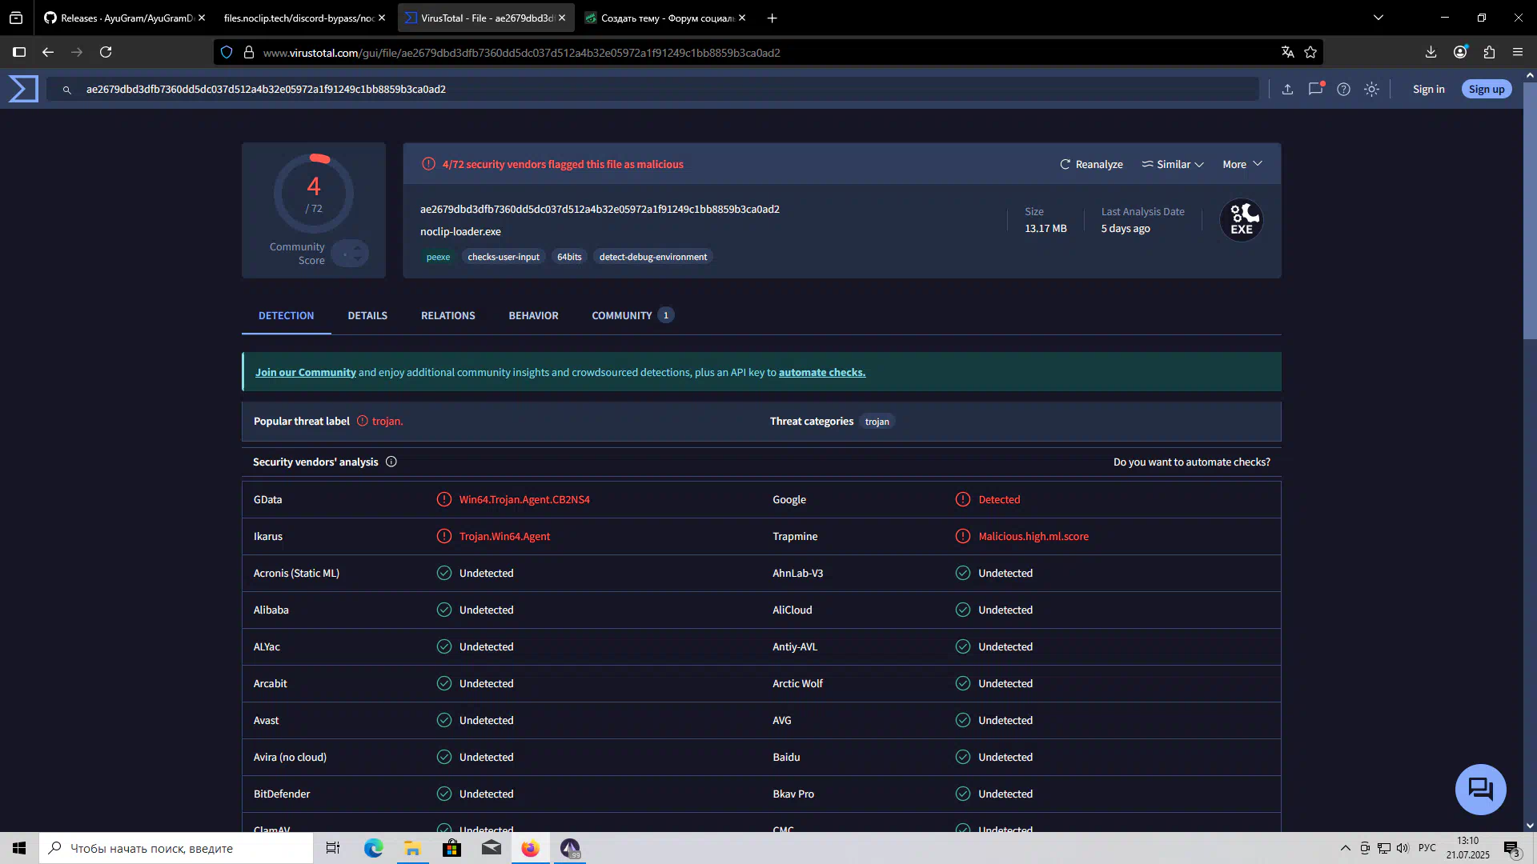Open the notifications message icon
The image size is (1537, 864).
point(1315,89)
